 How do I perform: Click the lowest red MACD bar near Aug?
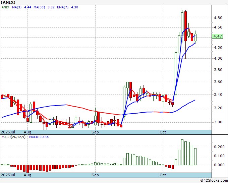[x=27, y=169]
